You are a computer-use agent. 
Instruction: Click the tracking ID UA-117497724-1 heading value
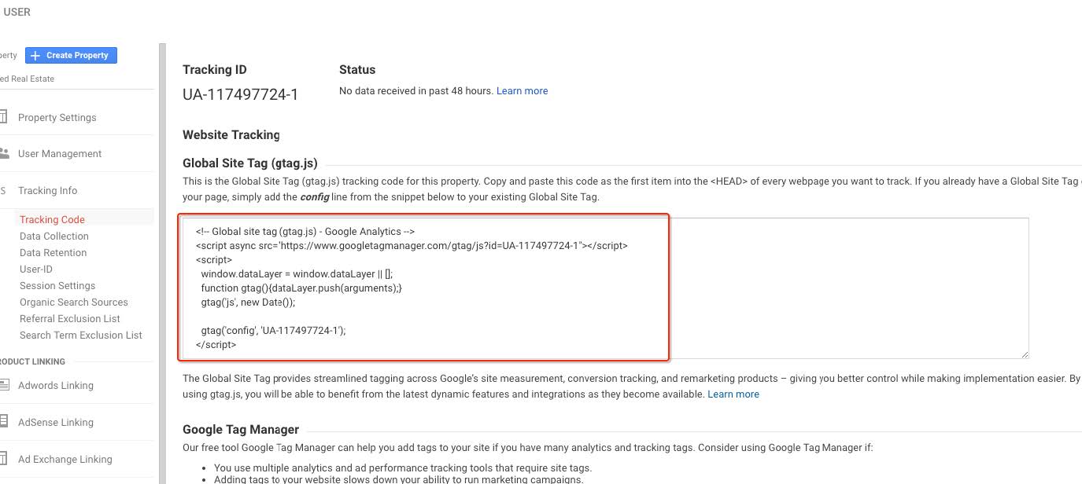[240, 94]
